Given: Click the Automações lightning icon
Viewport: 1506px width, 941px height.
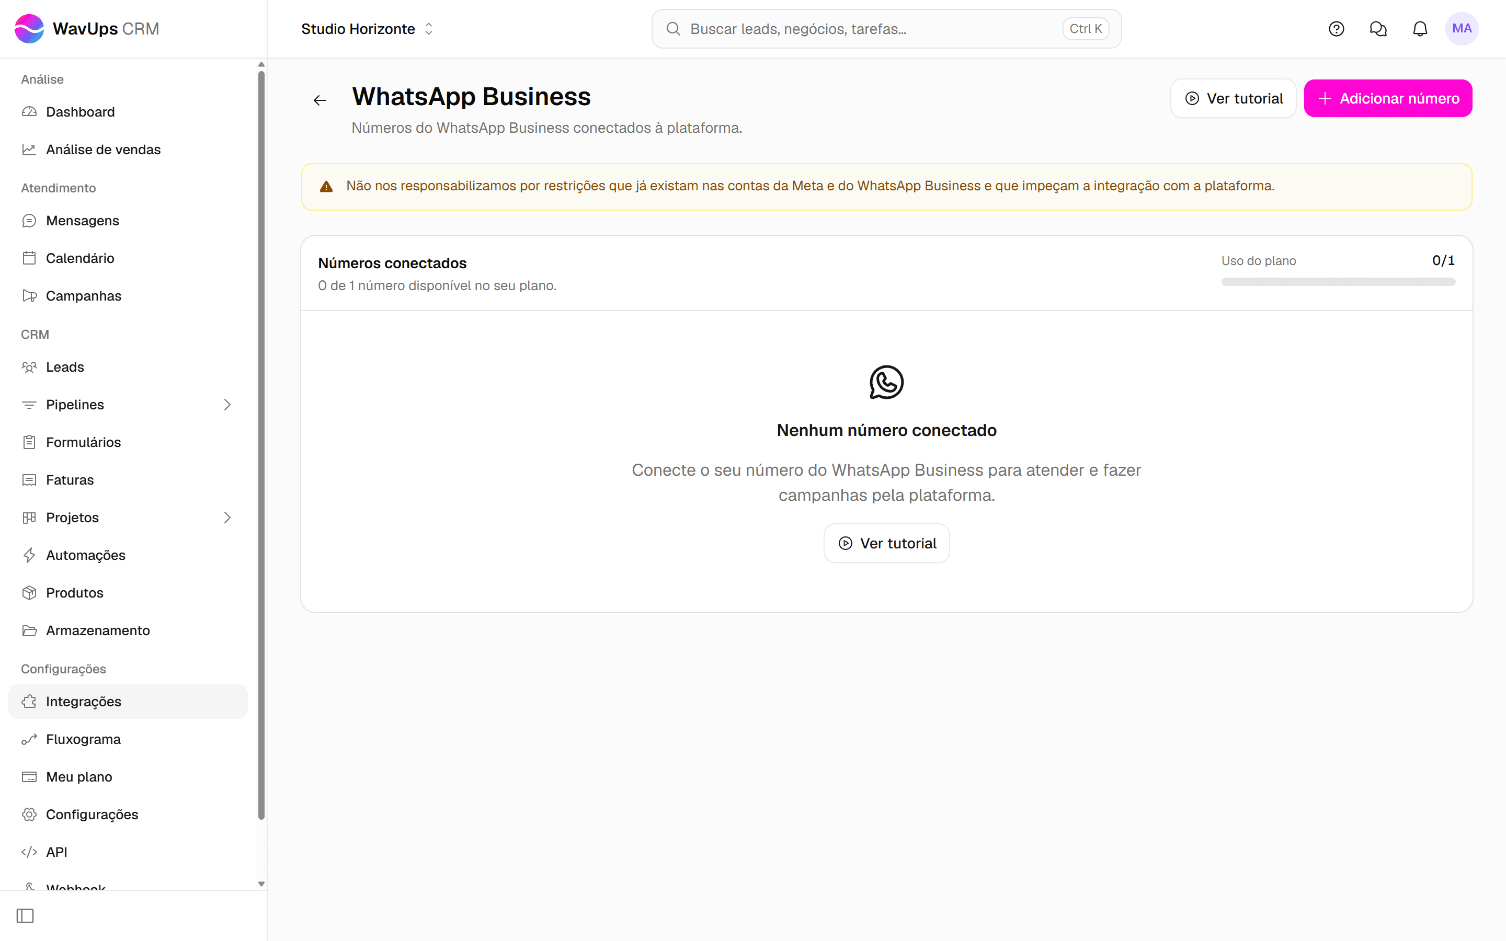Looking at the screenshot, I should pyautogui.click(x=29, y=555).
